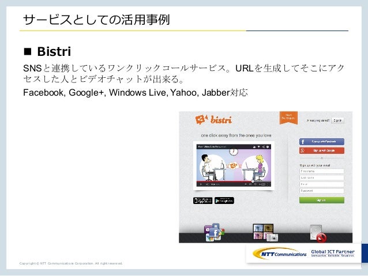Open the orange developers ribbon banner
This screenshot has width=368, height=276.
(288, 118)
